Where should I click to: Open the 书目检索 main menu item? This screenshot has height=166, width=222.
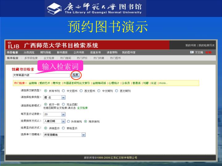pos(12,52)
